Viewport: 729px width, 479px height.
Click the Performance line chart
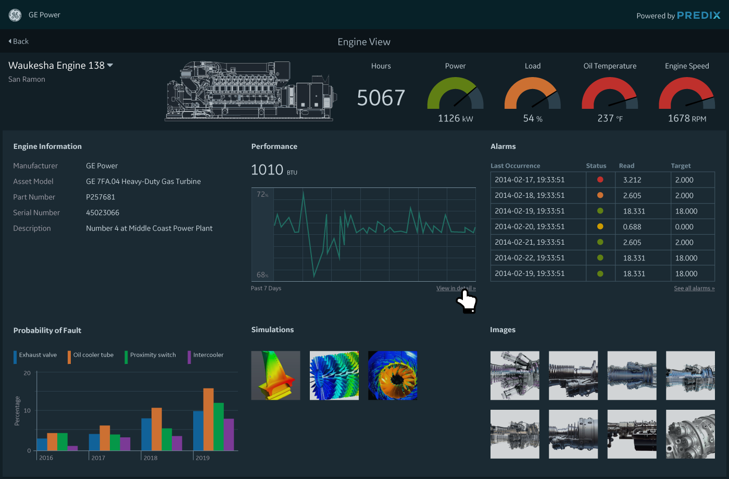(363, 234)
